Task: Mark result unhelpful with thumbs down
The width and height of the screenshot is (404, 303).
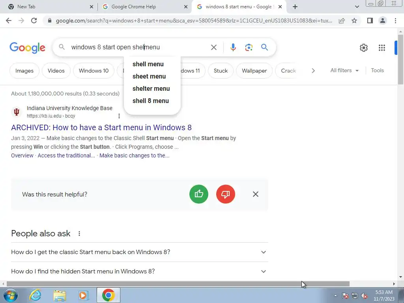Action: tap(225, 194)
